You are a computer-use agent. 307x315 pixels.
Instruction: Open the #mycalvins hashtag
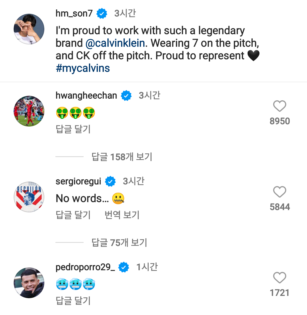(x=83, y=68)
